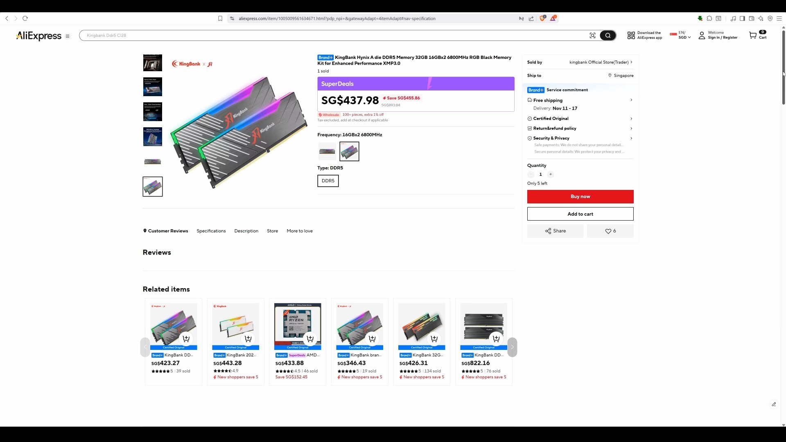Image resolution: width=786 pixels, height=442 pixels.
Task: Open the EN/SGD language currency dropdown
Action: (x=680, y=35)
